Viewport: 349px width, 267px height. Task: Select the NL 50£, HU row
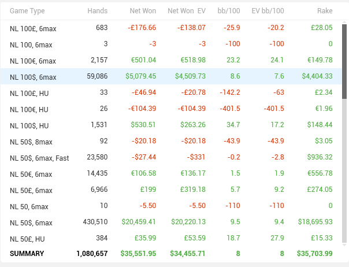tap(171, 238)
